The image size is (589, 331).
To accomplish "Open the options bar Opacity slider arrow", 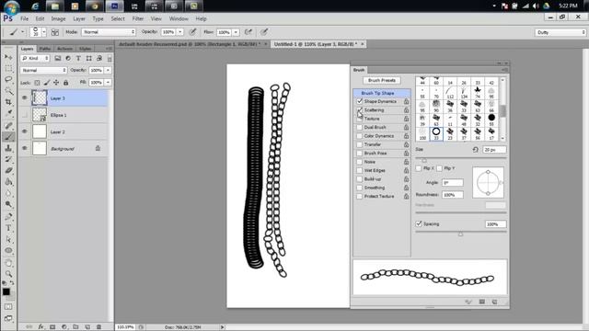I will pos(180,32).
